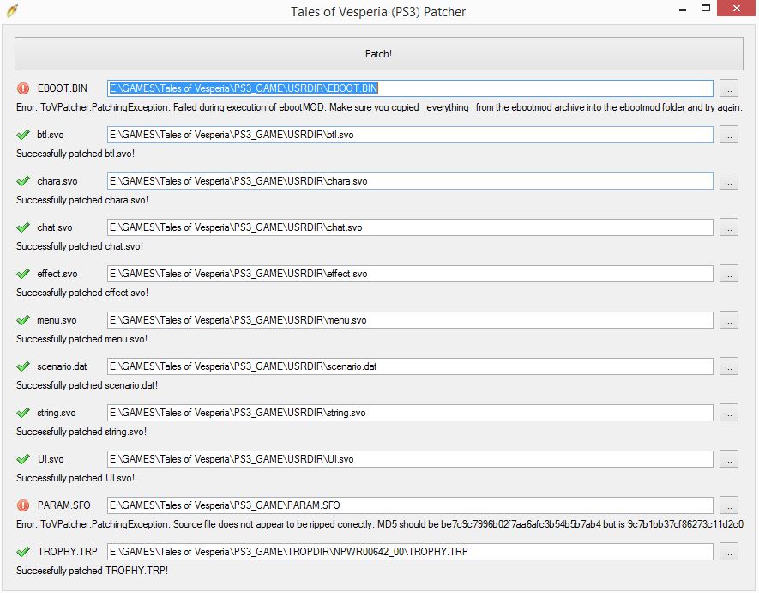
Task: Click the green checkmark icon beside string.svo
Action: click(23, 413)
